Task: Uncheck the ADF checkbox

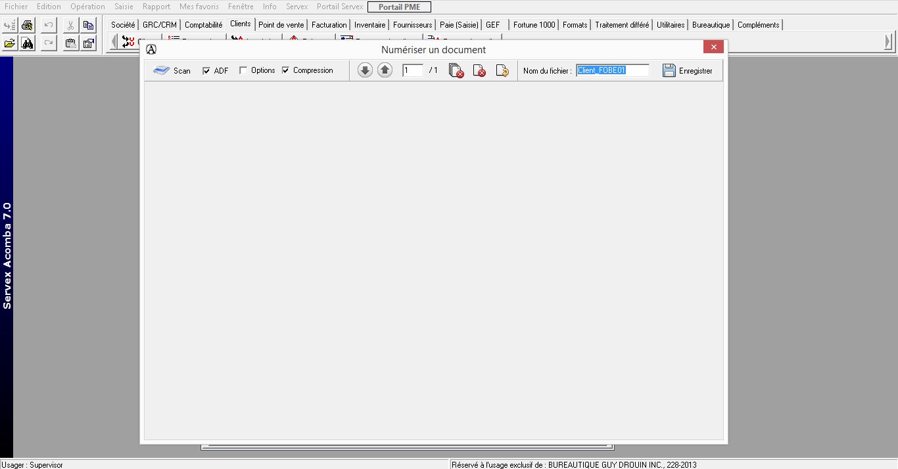Action: tap(206, 71)
